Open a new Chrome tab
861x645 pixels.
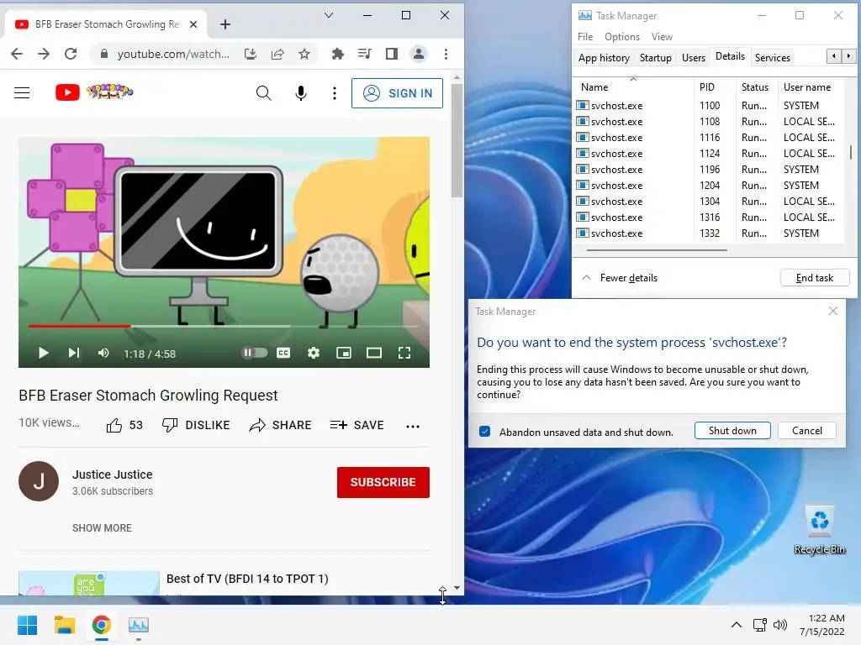pos(225,24)
